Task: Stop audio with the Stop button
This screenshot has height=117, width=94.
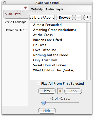Action: coord(73,91)
